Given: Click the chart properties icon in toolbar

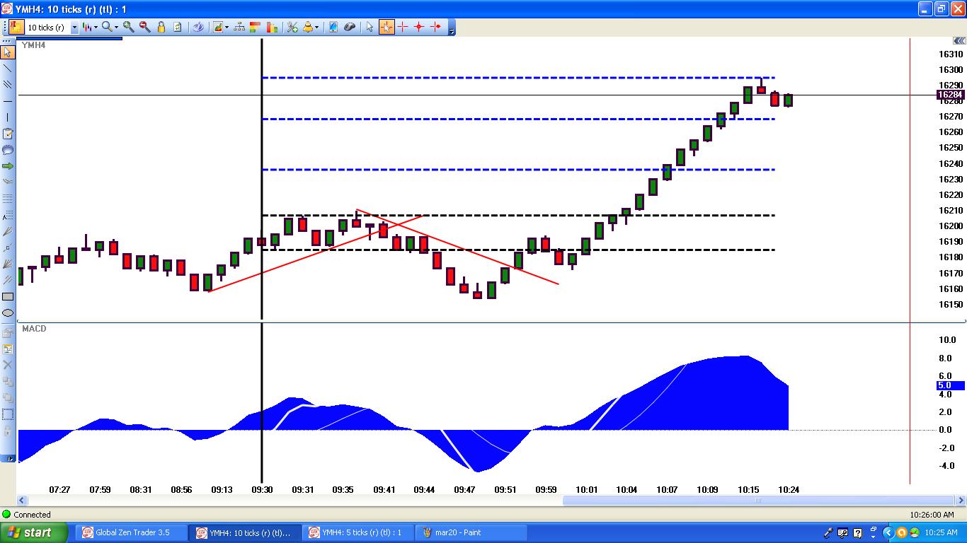Looking at the screenshot, I should tap(15, 27).
